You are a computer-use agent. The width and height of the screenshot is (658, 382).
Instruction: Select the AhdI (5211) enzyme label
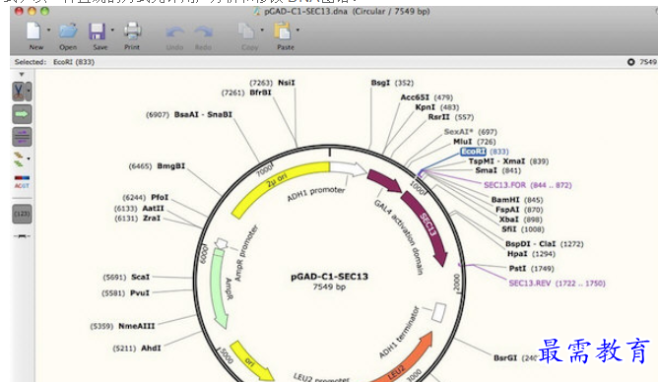(136, 349)
